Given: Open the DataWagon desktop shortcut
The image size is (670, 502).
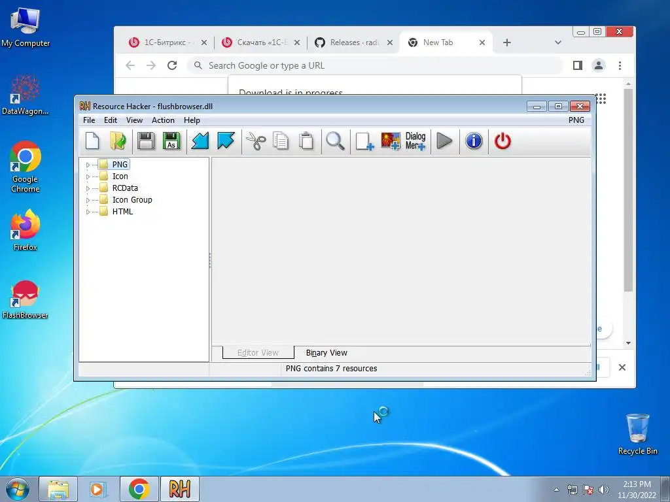Looking at the screenshot, I should (x=26, y=95).
